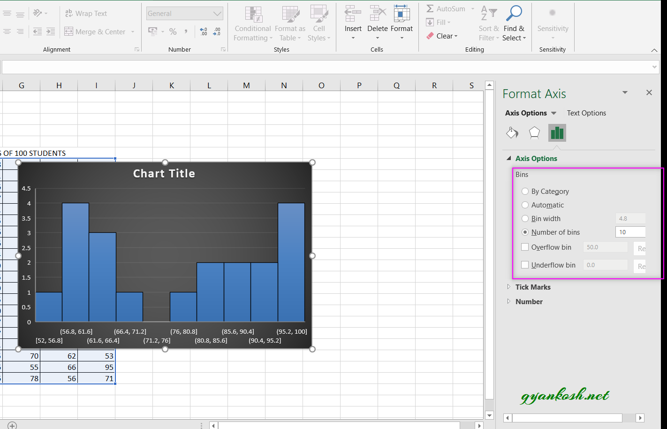Select the Fill & Line bucket icon

pyautogui.click(x=512, y=133)
